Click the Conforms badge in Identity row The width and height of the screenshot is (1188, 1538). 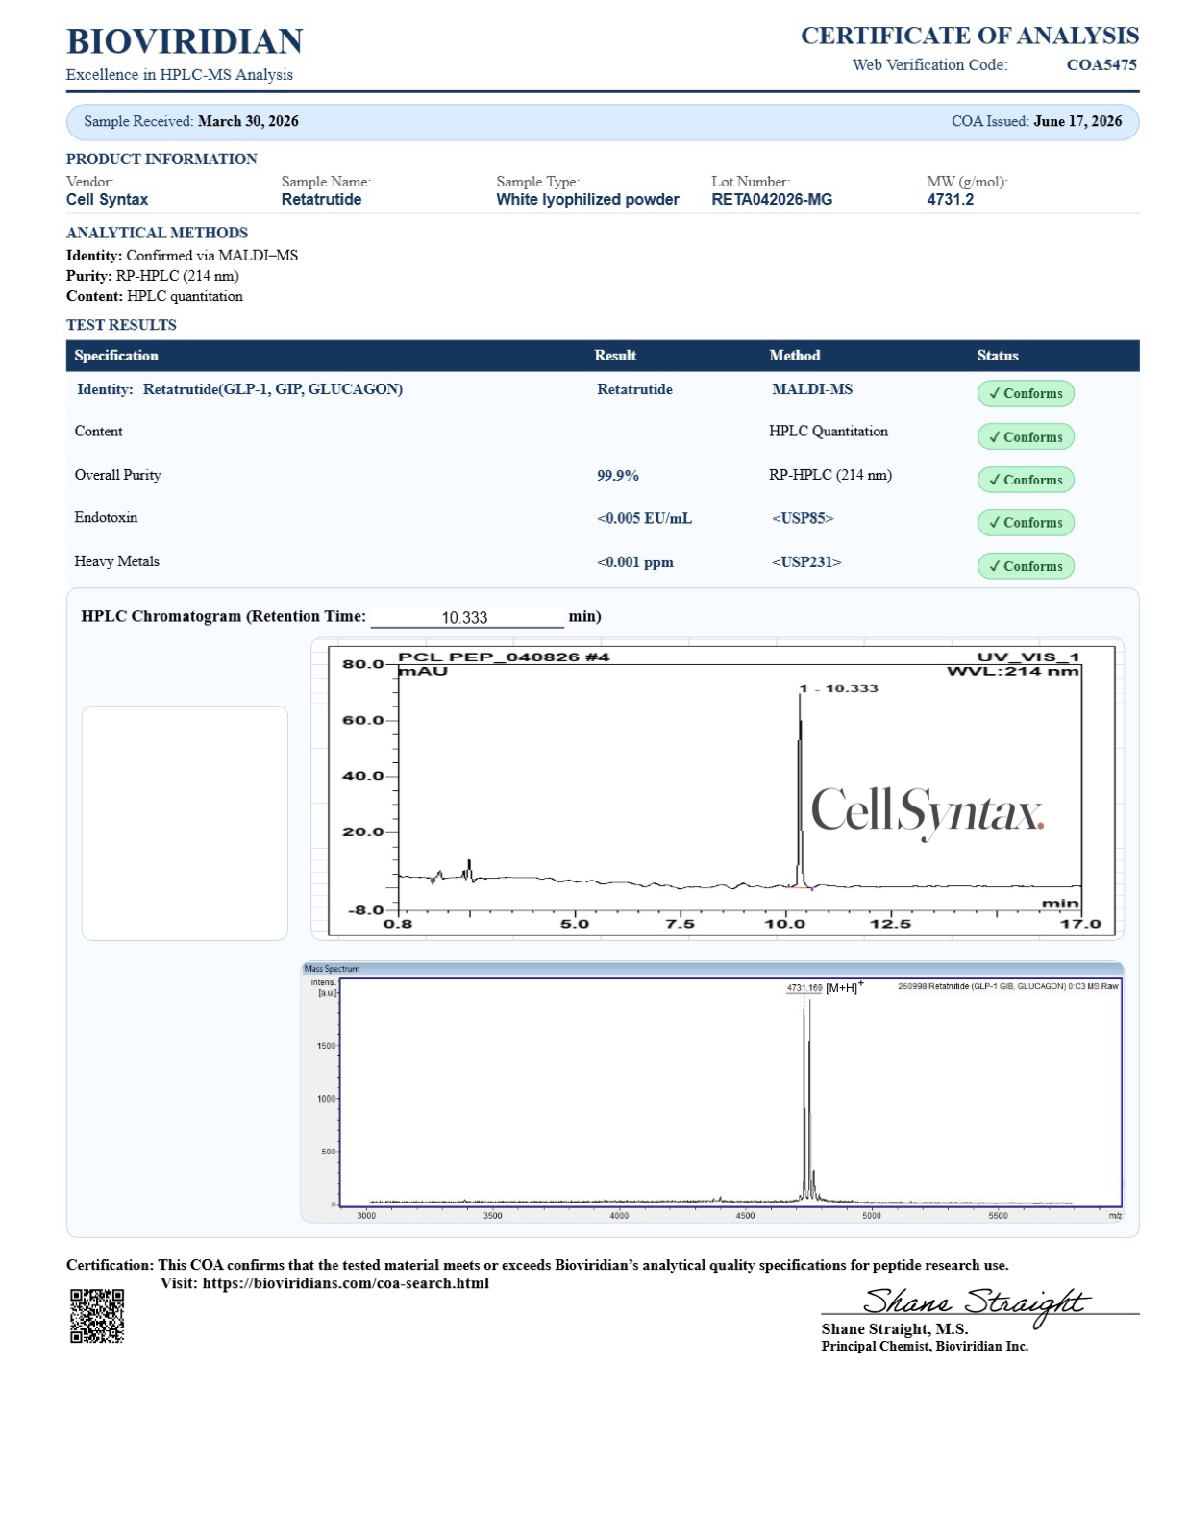pyautogui.click(x=1026, y=393)
